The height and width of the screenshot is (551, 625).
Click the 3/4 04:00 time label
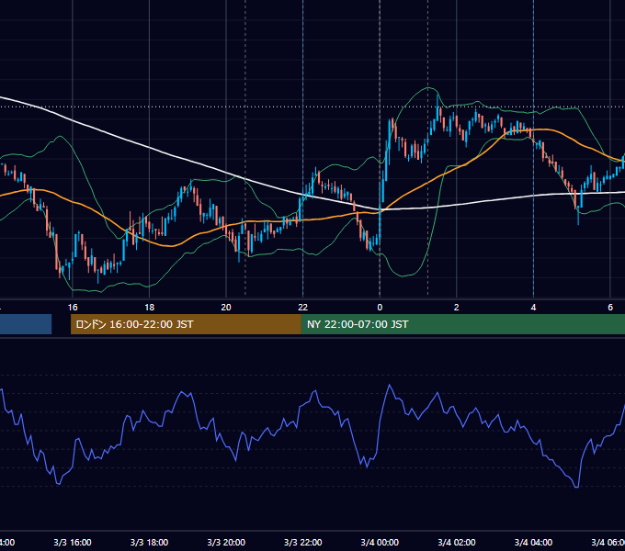(533, 542)
